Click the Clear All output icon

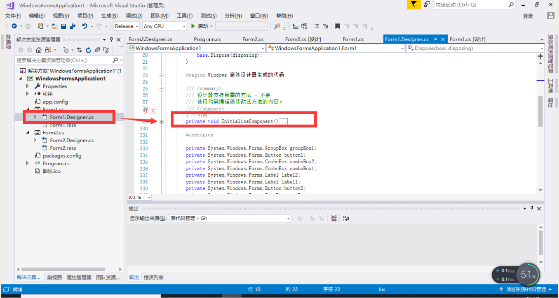point(334,218)
